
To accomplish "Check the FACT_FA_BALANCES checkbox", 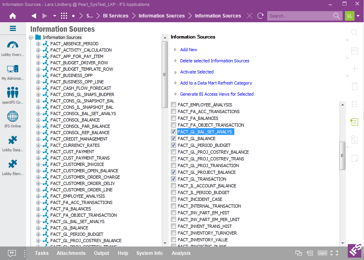I will (x=173, y=118).
